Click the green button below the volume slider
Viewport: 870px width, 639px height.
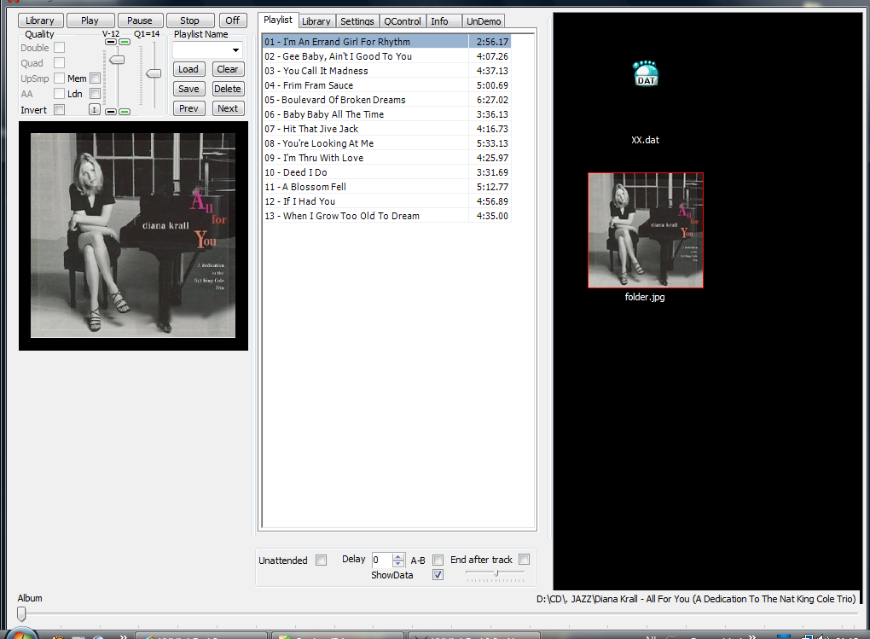[x=125, y=112]
